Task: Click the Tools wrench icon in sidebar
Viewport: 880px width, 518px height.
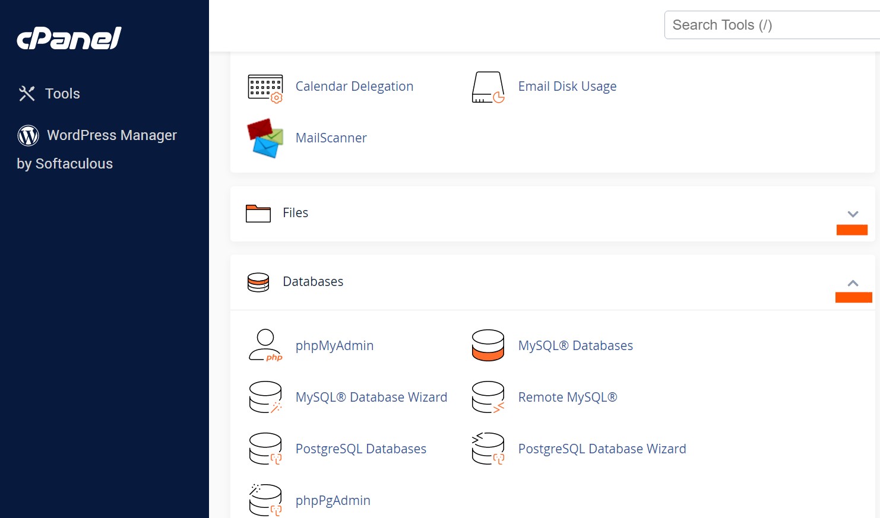Action: point(27,94)
